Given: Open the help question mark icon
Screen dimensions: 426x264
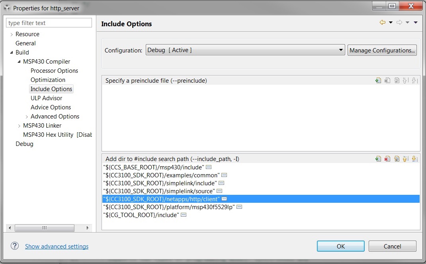Looking at the screenshot, I should [x=15, y=246].
